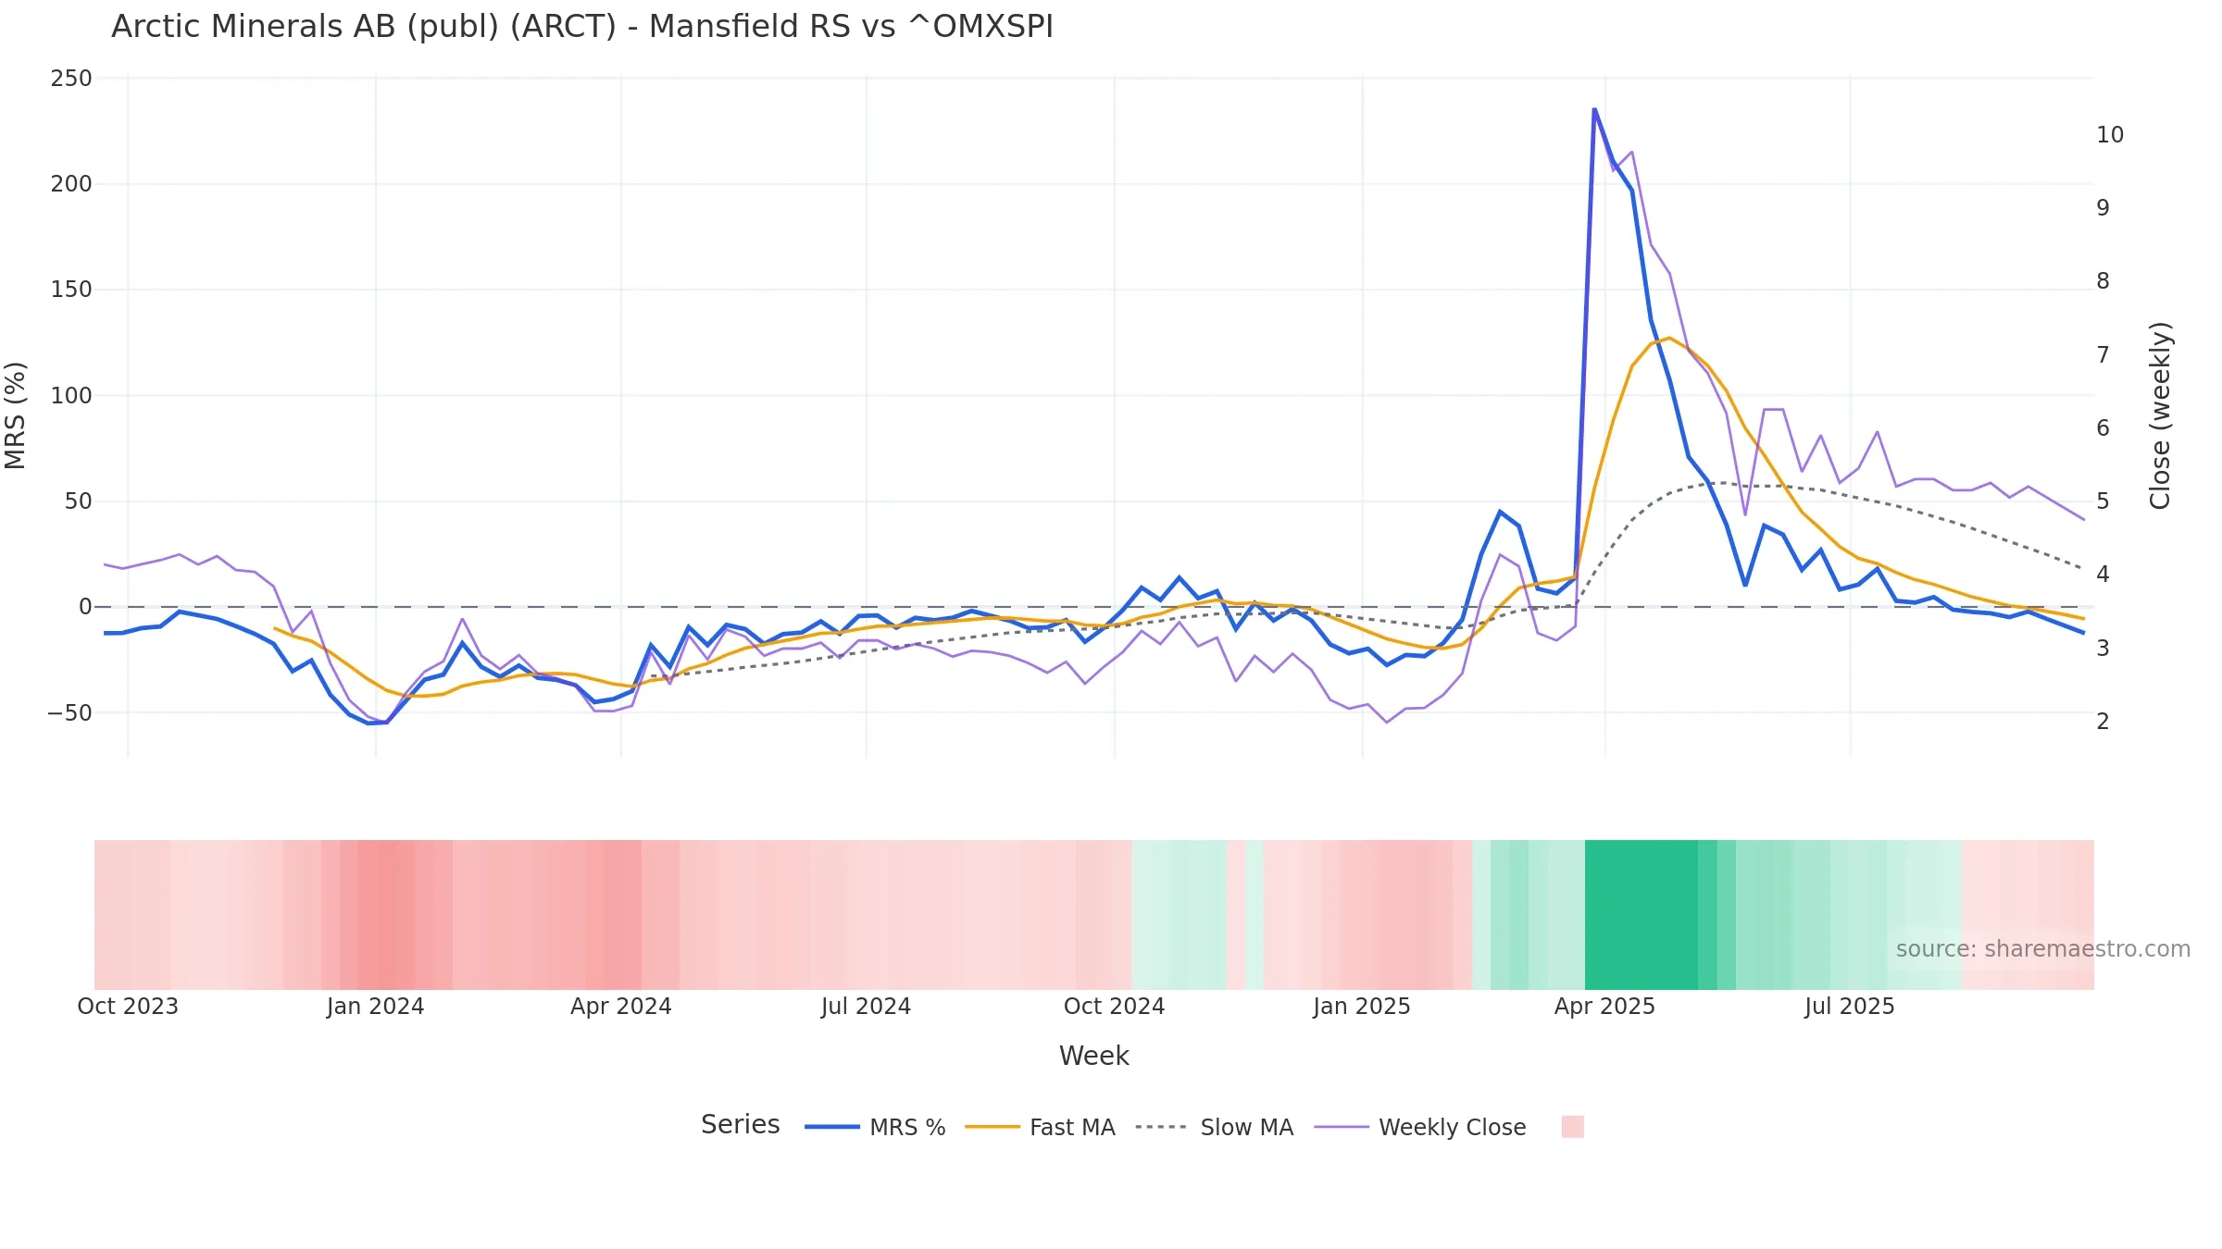Click the 'Oct 2023' x-axis label

(128, 1007)
